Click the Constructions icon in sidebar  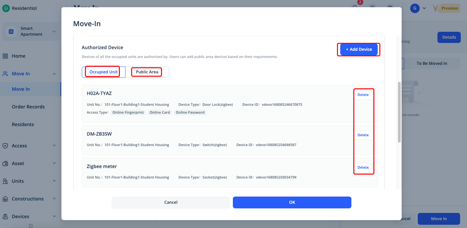[5, 199]
